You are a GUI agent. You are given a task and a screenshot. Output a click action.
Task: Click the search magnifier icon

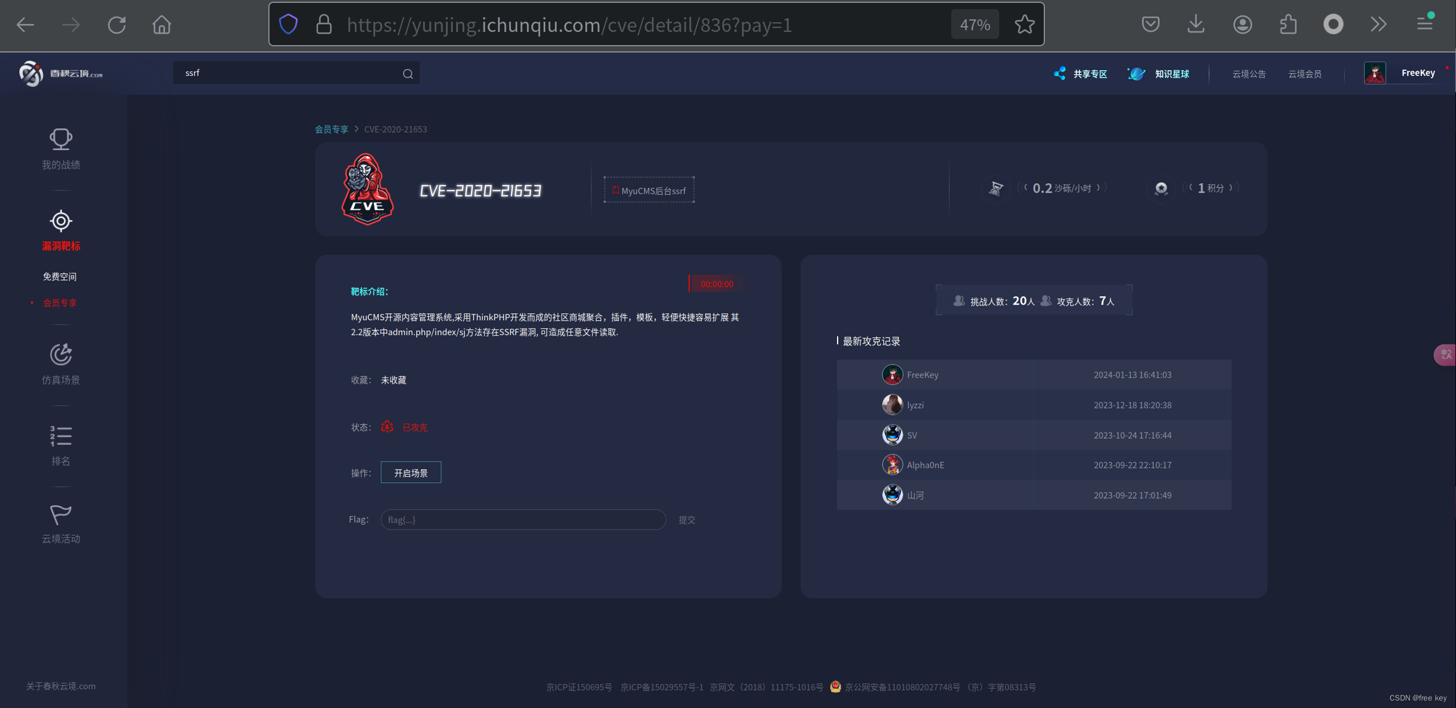[x=407, y=73]
